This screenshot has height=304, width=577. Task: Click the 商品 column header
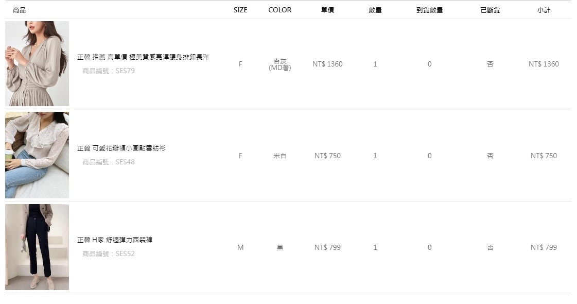pos(19,10)
